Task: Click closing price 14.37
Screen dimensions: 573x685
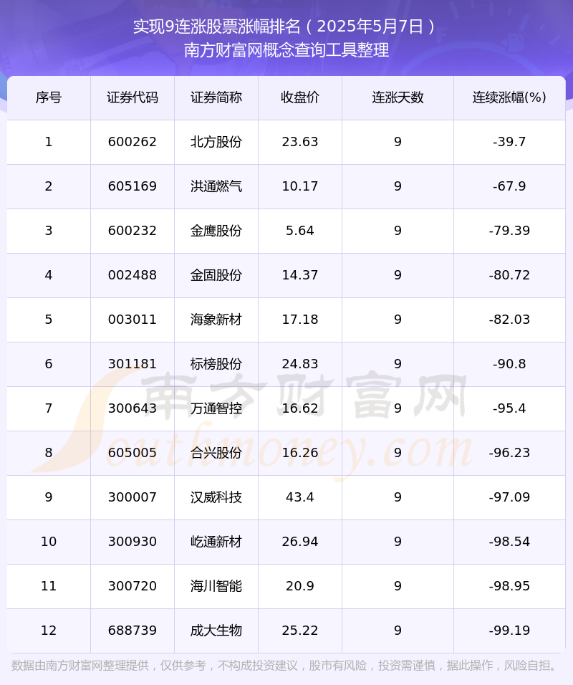Action: (x=300, y=275)
